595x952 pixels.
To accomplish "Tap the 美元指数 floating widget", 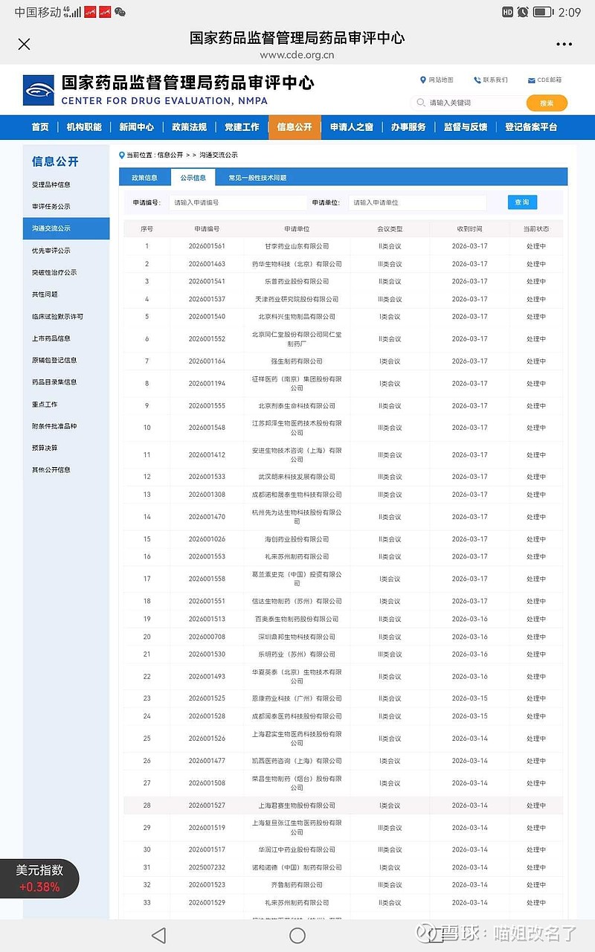I will tap(39, 878).
